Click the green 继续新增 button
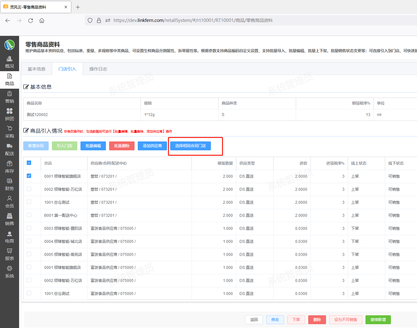417x328 pixels. [378, 320]
